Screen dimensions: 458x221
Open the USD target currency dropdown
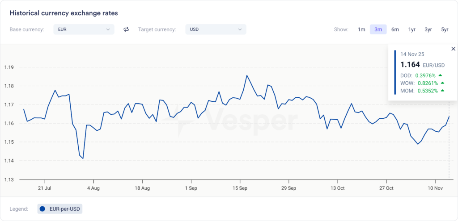216,29
